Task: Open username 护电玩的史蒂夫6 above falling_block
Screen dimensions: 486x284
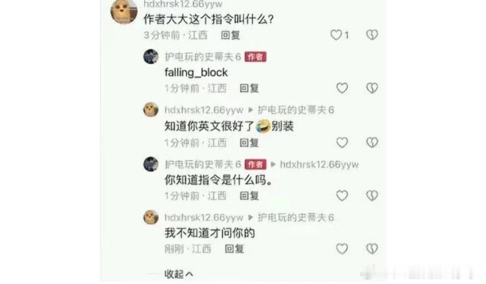Action: click(x=203, y=57)
